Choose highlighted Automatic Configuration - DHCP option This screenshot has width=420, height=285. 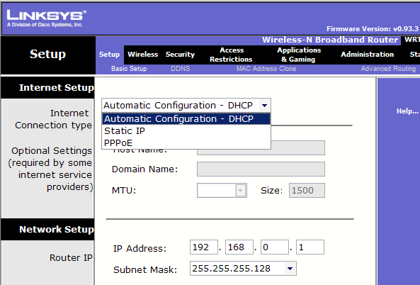click(x=186, y=119)
